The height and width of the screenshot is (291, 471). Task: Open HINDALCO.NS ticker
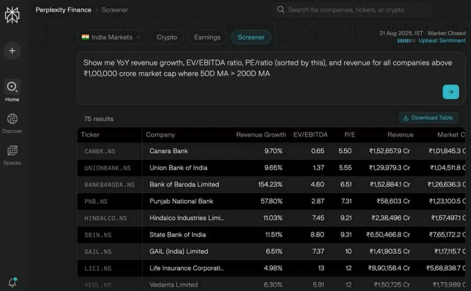[x=106, y=218]
